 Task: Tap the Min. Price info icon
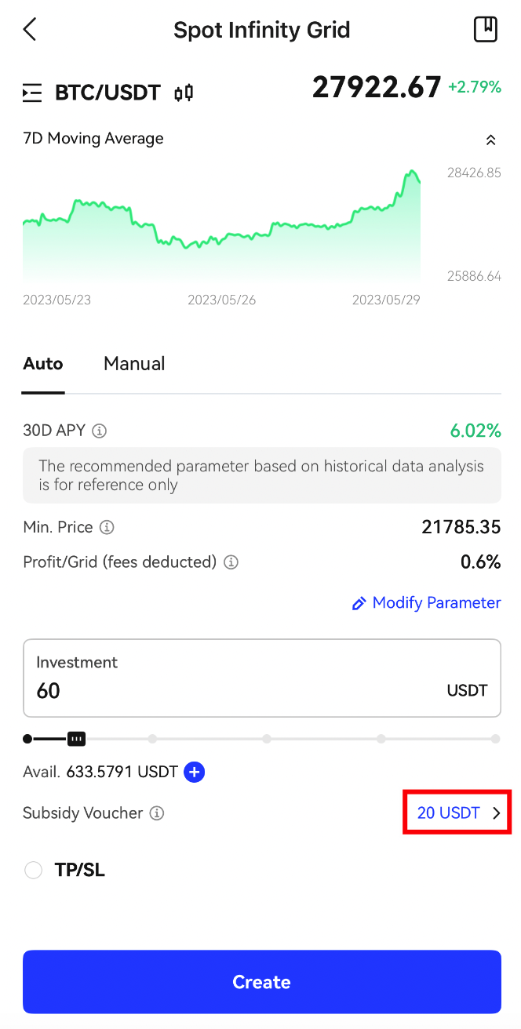pyautogui.click(x=107, y=527)
